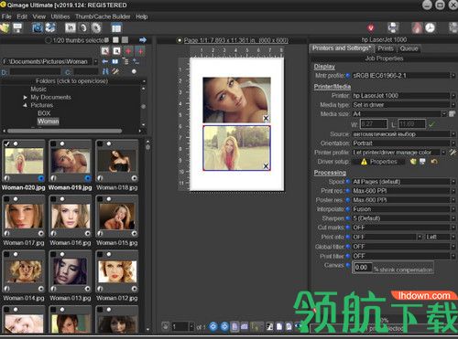Click the inches units 'in' icon

pos(71,28)
